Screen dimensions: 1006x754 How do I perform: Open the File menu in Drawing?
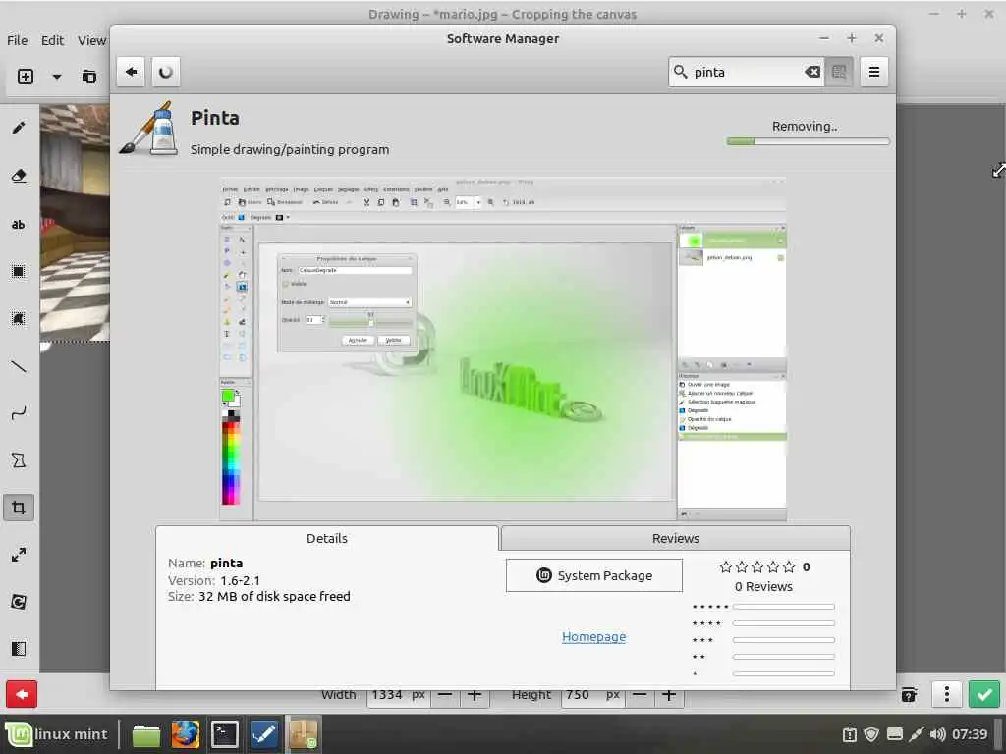[x=18, y=40]
